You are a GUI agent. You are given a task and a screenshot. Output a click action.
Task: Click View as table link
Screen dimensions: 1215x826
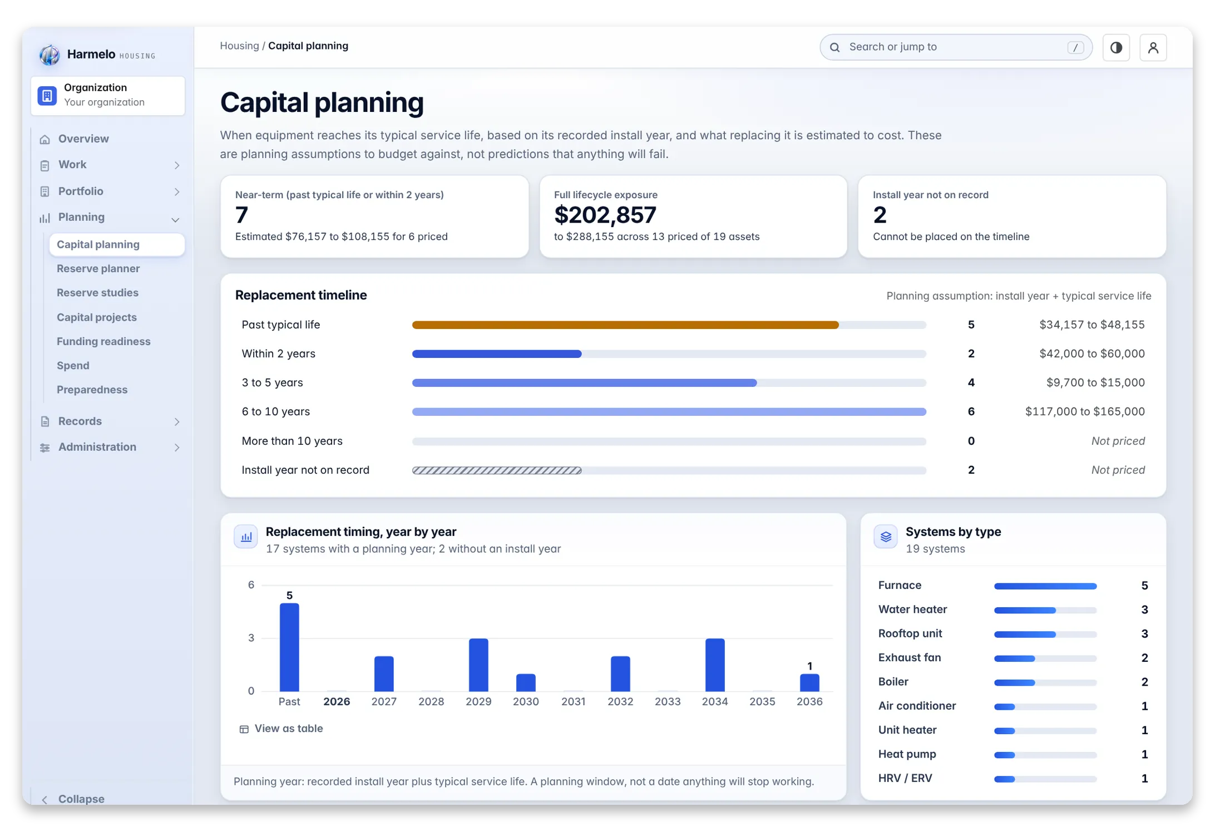[x=288, y=729]
